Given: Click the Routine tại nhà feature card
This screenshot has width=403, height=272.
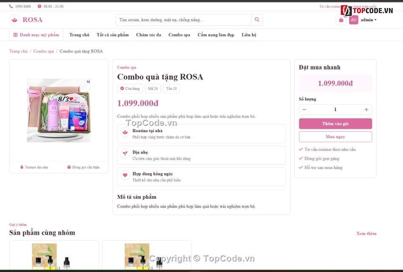Looking at the screenshot, I should coord(201,134).
